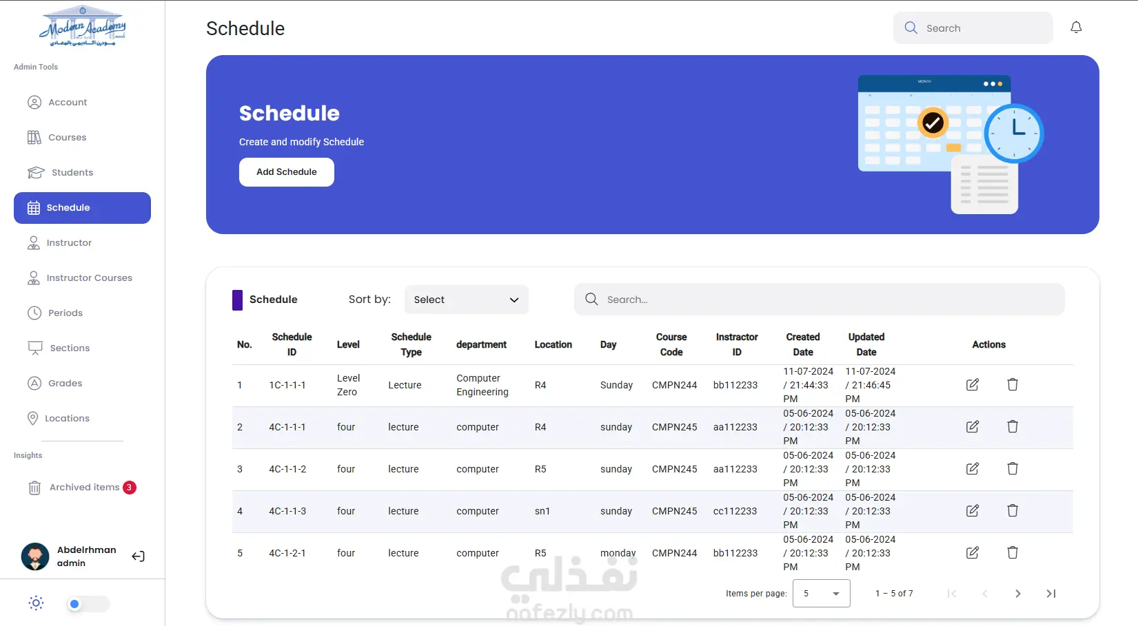Delete the 4C-1-2-1 schedule entry
The height and width of the screenshot is (626, 1138).
[x=1013, y=553]
